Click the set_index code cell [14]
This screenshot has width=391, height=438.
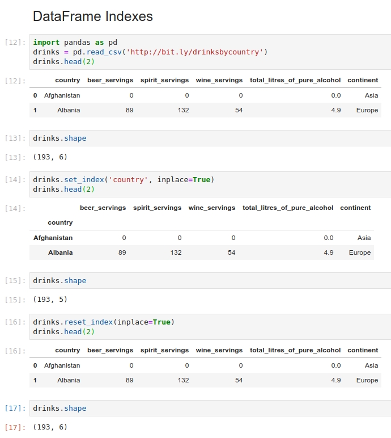coord(210,184)
